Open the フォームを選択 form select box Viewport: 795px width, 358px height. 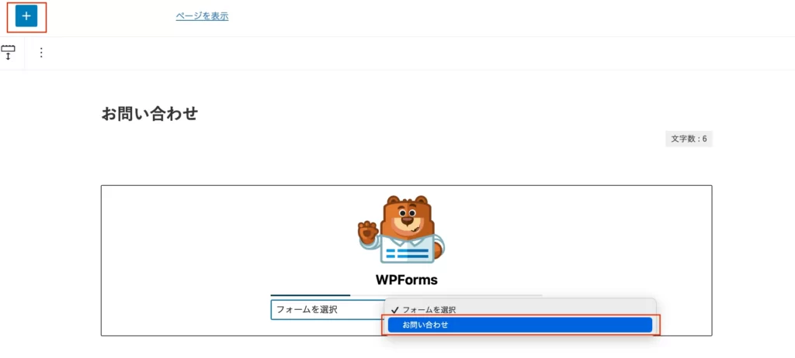(328, 310)
